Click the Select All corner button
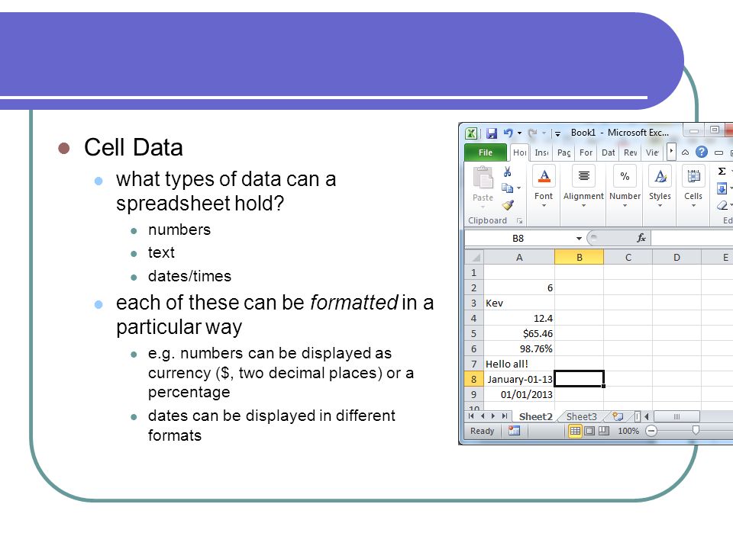Viewport: 733px width, 549px height. pyautogui.click(x=474, y=257)
